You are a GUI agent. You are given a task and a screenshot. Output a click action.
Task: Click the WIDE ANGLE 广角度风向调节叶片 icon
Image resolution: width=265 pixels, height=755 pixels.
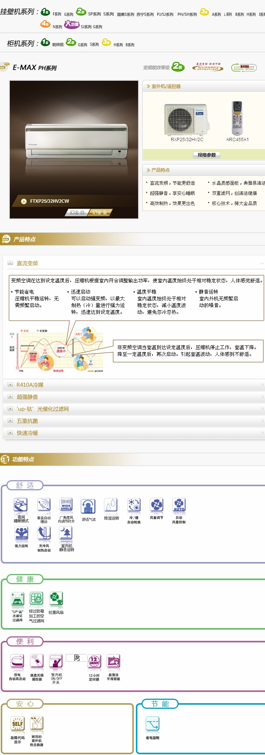[x=66, y=505]
